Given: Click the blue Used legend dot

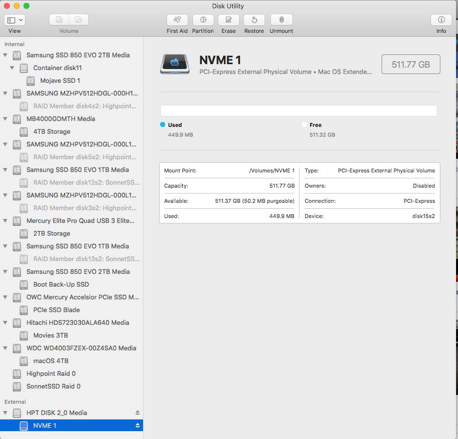Looking at the screenshot, I should click(163, 124).
